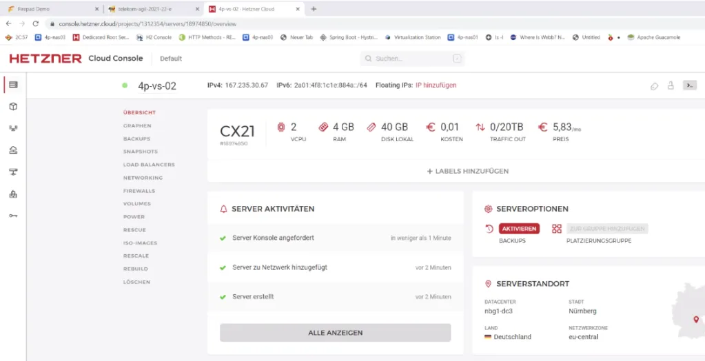The height and width of the screenshot is (361, 705).
Task: Open the server console terminal button
Action: pos(690,85)
